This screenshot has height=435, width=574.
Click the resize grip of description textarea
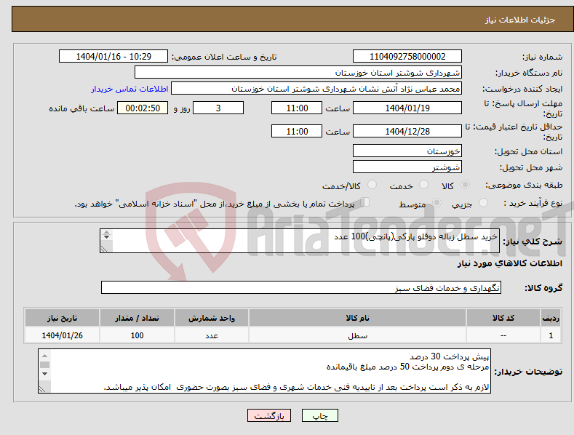click(x=104, y=249)
